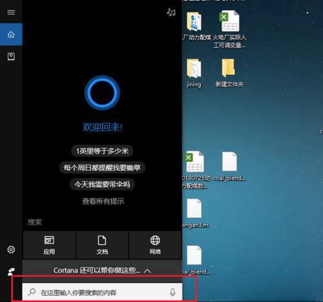Image resolution: width=323 pixels, height=302 pixels.
Task: Open the feedback icon in Cortana sidebar
Action: pos(11,272)
